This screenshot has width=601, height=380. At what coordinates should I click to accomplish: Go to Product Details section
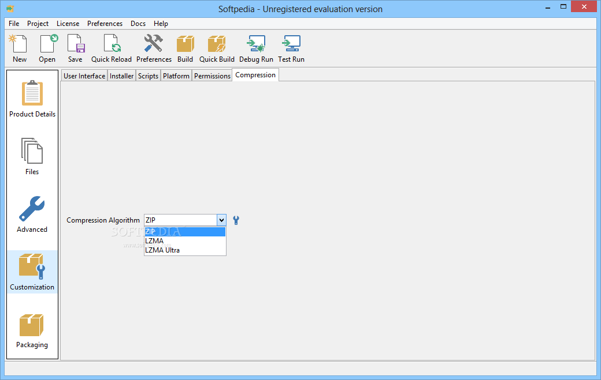click(32, 99)
